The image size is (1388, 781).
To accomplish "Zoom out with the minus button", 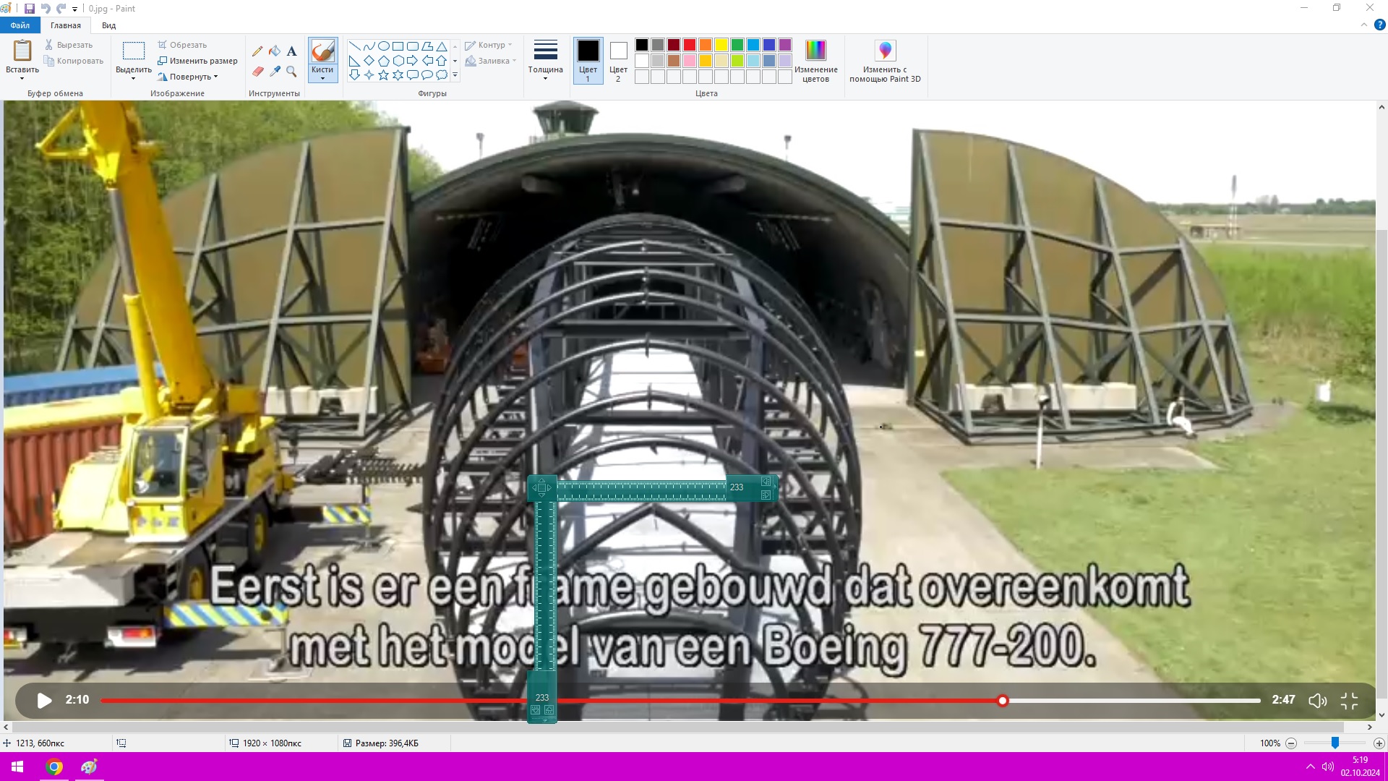I will tap(1291, 743).
